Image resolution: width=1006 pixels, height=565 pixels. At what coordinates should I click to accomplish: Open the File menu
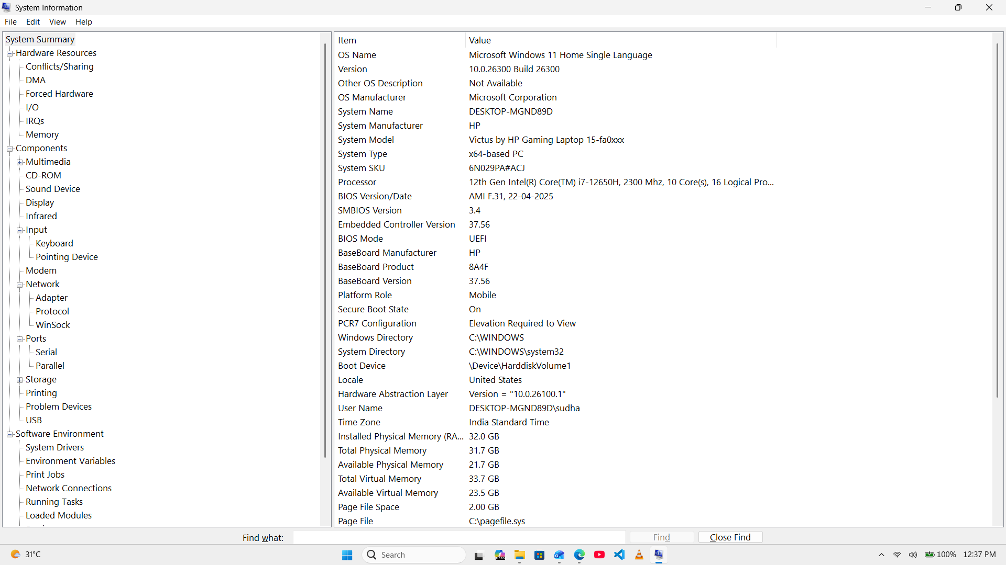click(10, 22)
